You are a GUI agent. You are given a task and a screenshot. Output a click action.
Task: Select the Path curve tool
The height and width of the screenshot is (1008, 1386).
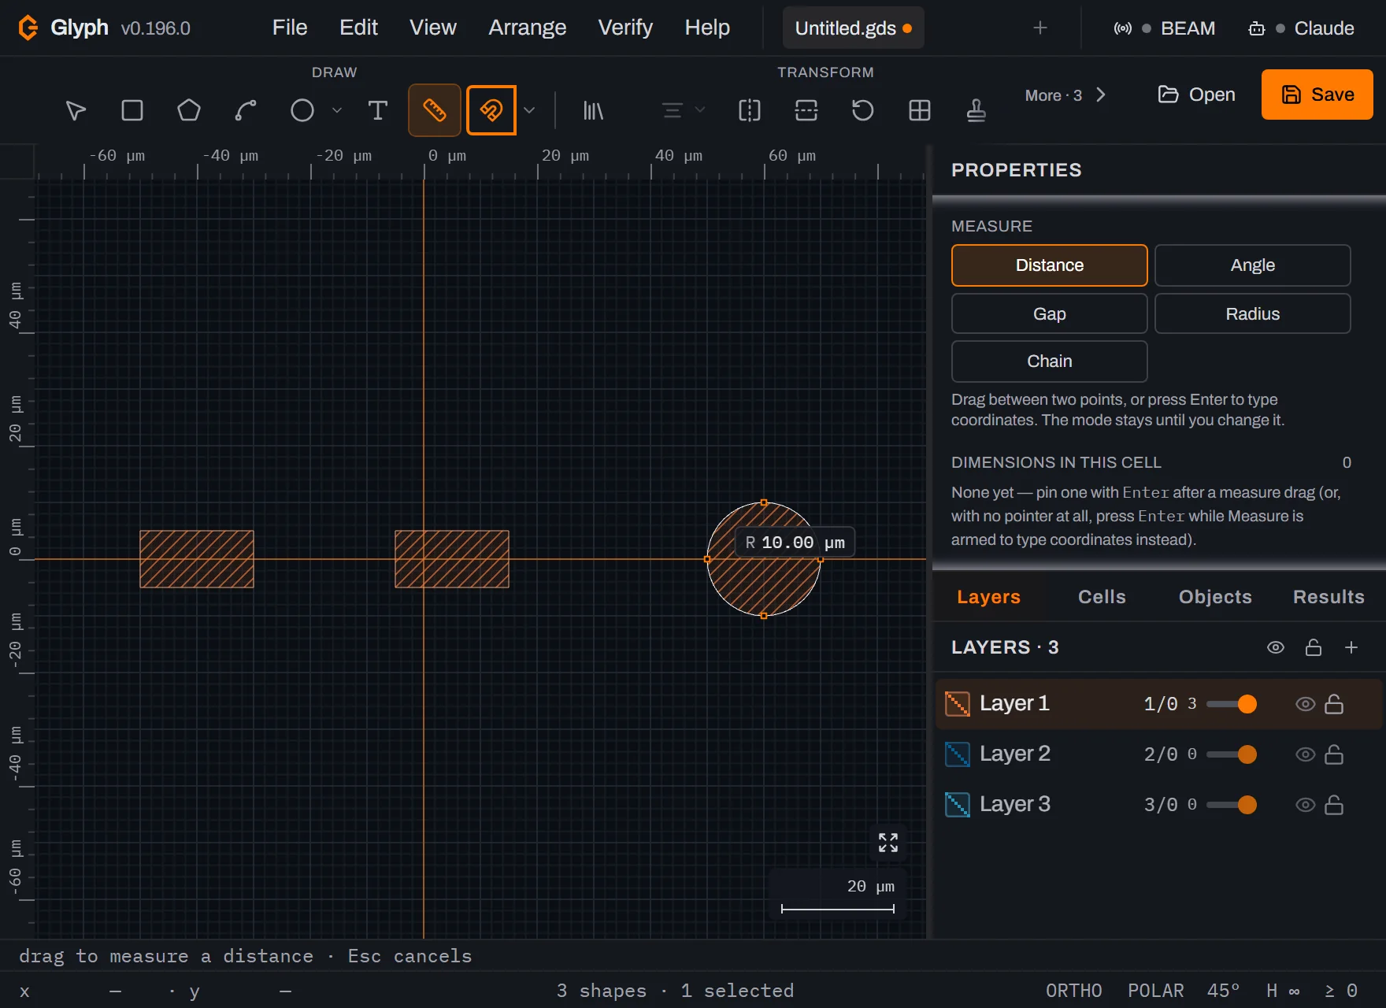(246, 110)
